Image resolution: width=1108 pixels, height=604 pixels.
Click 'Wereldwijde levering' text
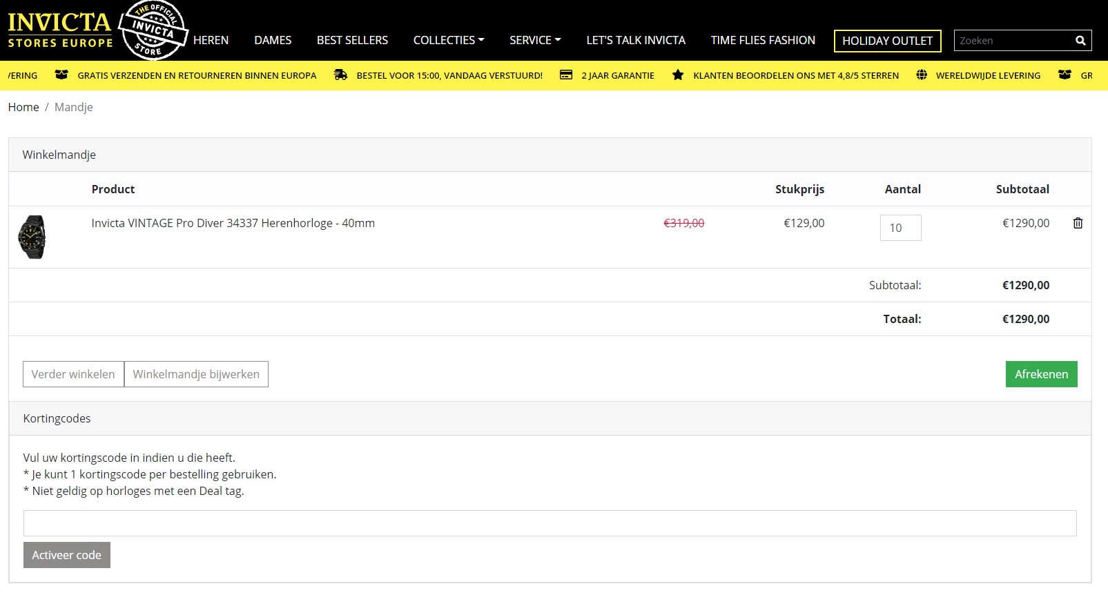(988, 75)
